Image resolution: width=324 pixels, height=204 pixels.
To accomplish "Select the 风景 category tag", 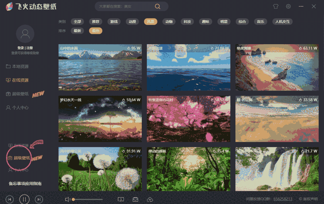I will 151,22.
